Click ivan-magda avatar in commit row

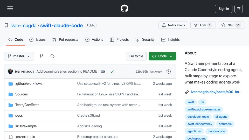pos(10,72)
